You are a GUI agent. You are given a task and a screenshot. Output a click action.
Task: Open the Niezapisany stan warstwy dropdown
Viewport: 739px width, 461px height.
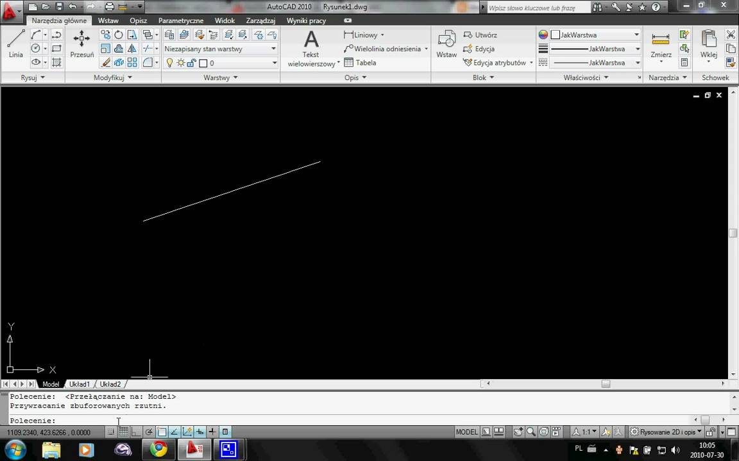point(221,49)
